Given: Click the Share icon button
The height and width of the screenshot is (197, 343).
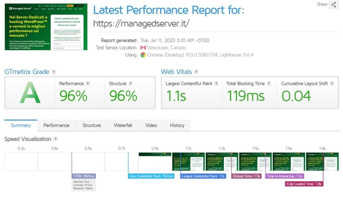Looking at the screenshot, I should pos(334,5).
